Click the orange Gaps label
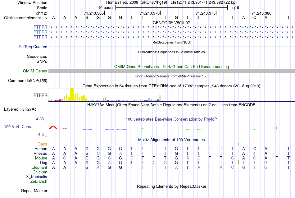 point(42,144)
